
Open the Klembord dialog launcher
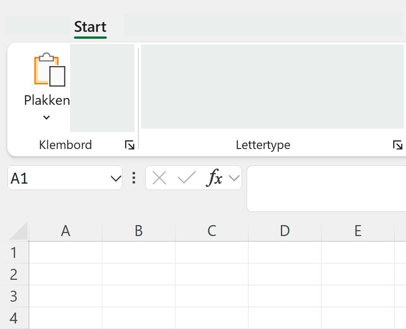(x=130, y=145)
